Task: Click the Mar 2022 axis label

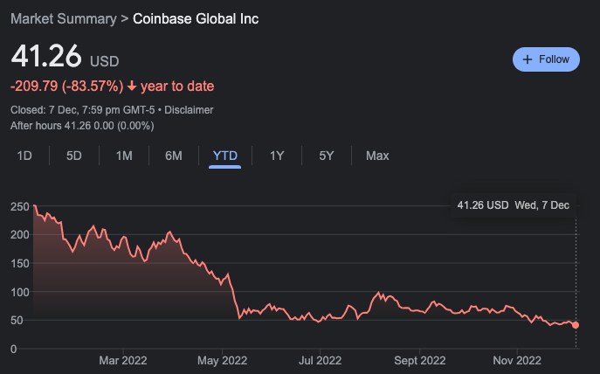Action: (123, 360)
